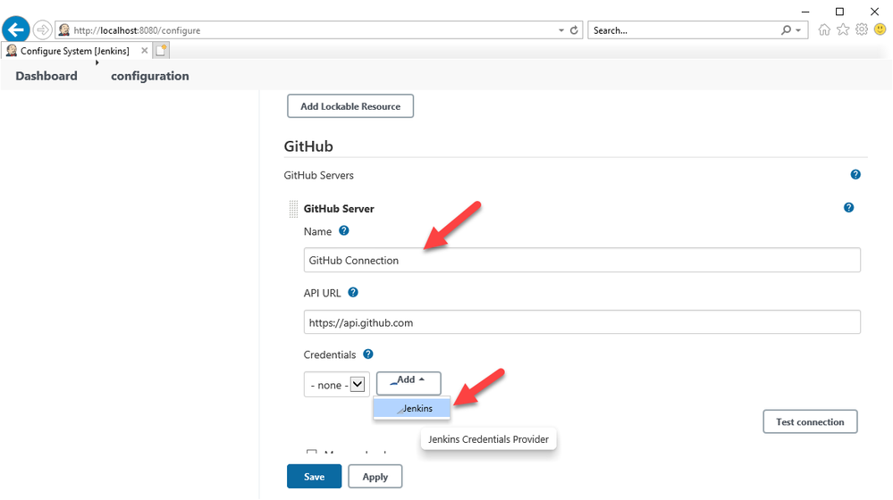This screenshot has width=893, height=500.
Task: Click the Jenkins favicon in the address bar
Action: [x=63, y=30]
